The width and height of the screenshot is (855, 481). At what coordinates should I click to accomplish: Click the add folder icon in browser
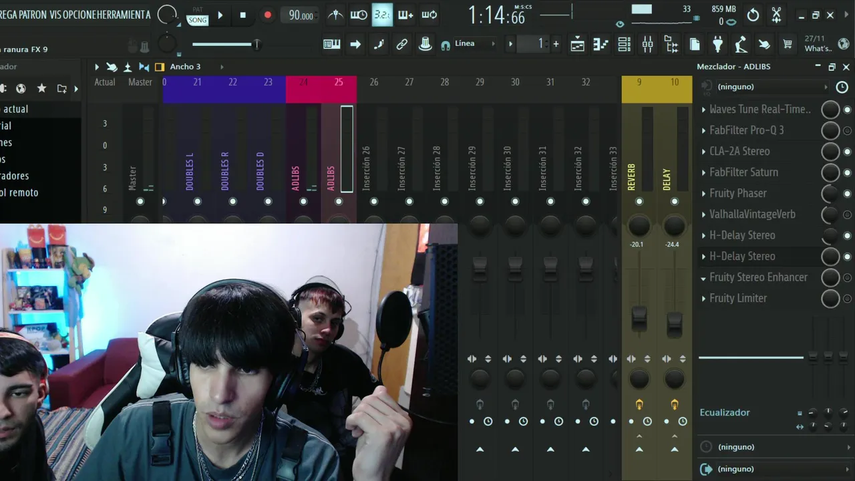point(61,88)
